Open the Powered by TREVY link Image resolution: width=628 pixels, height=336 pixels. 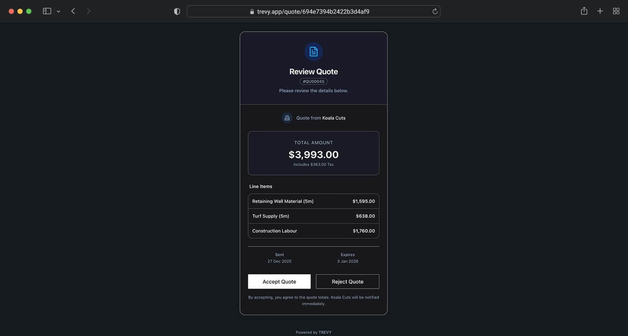(314, 332)
